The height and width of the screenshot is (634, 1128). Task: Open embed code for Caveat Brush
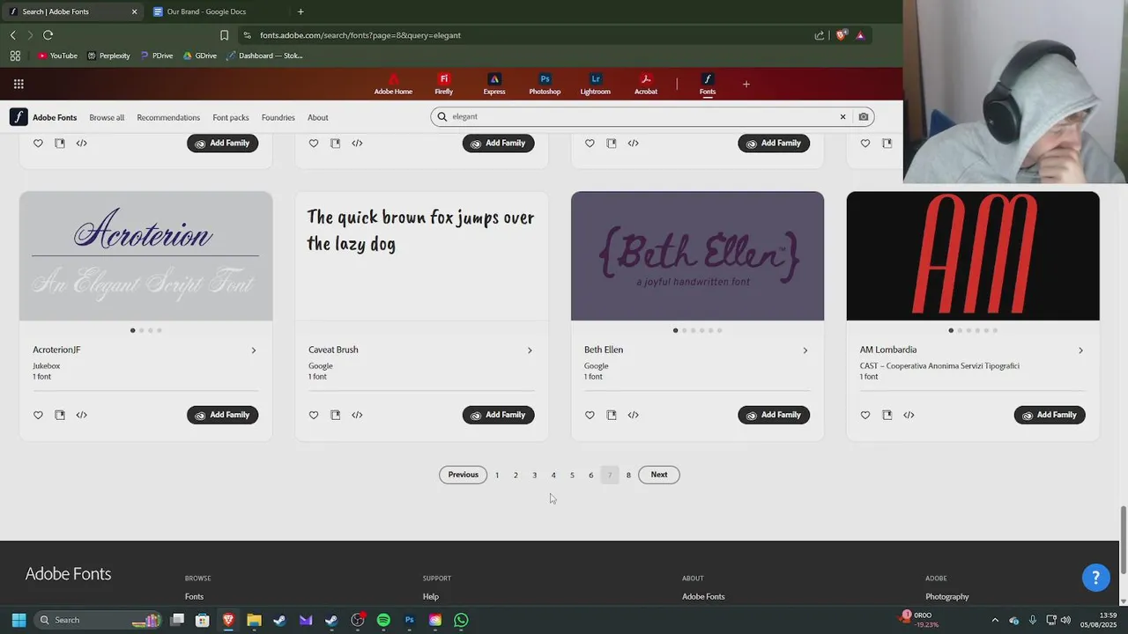[357, 415]
